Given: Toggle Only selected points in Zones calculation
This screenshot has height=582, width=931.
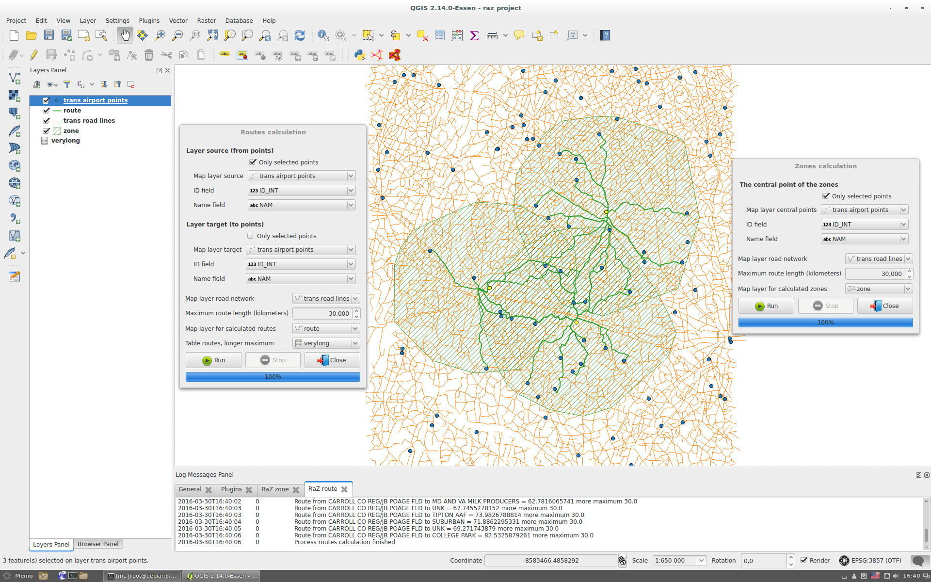Looking at the screenshot, I should tap(826, 196).
